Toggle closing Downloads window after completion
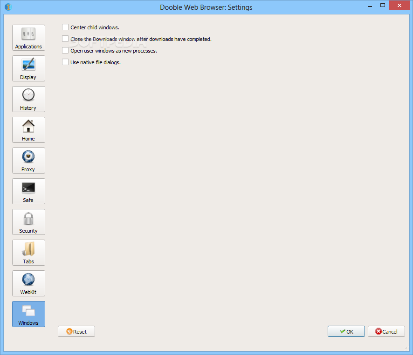Screen dimensions: 413x355 click(65, 39)
